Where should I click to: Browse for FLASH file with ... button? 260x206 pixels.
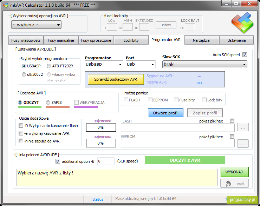(243, 127)
